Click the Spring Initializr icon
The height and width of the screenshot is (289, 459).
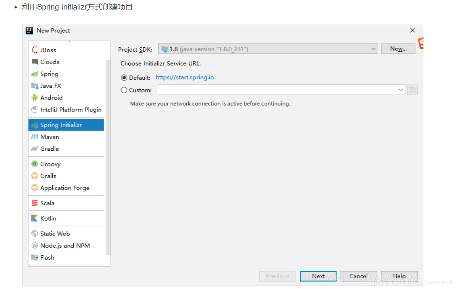click(35, 125)
